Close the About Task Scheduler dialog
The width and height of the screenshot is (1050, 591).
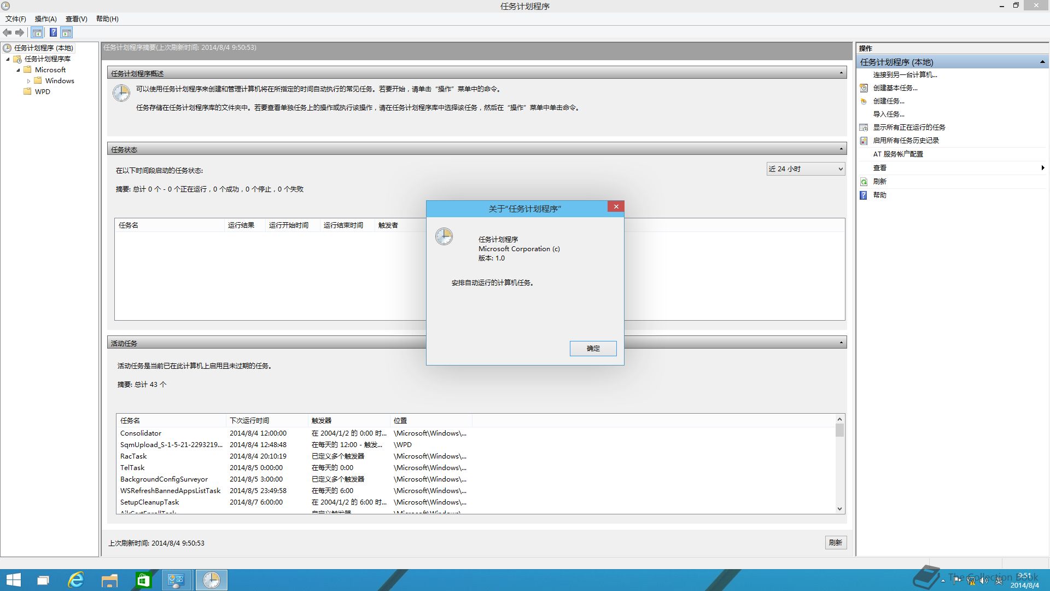tap(616, 207)
